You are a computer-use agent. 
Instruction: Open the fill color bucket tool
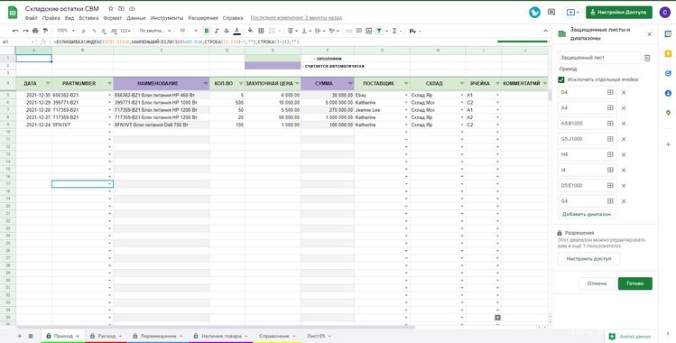[x=251, y=31]
